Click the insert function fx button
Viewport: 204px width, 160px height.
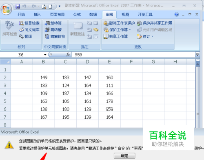coord(68,55)
